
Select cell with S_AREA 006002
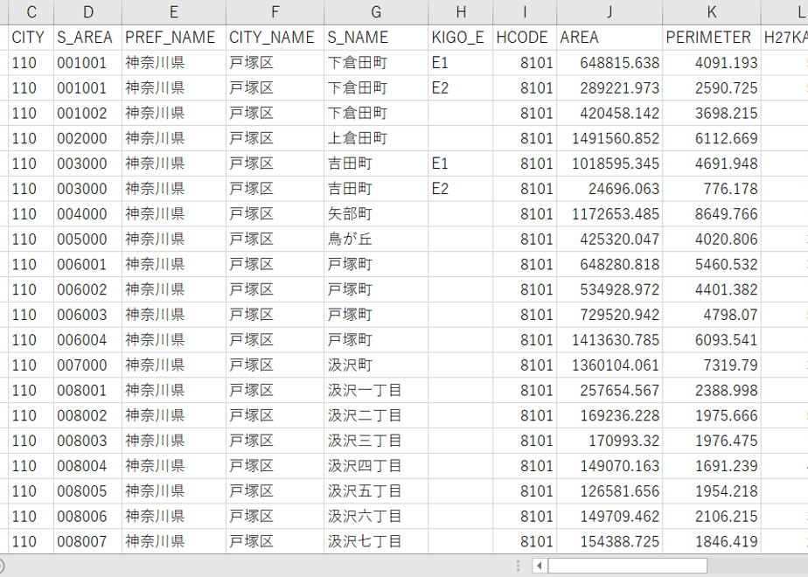[x=88, y=290]
